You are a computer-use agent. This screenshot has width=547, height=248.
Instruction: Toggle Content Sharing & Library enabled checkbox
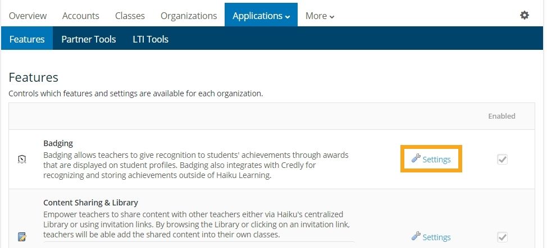[x=502, y=237]
